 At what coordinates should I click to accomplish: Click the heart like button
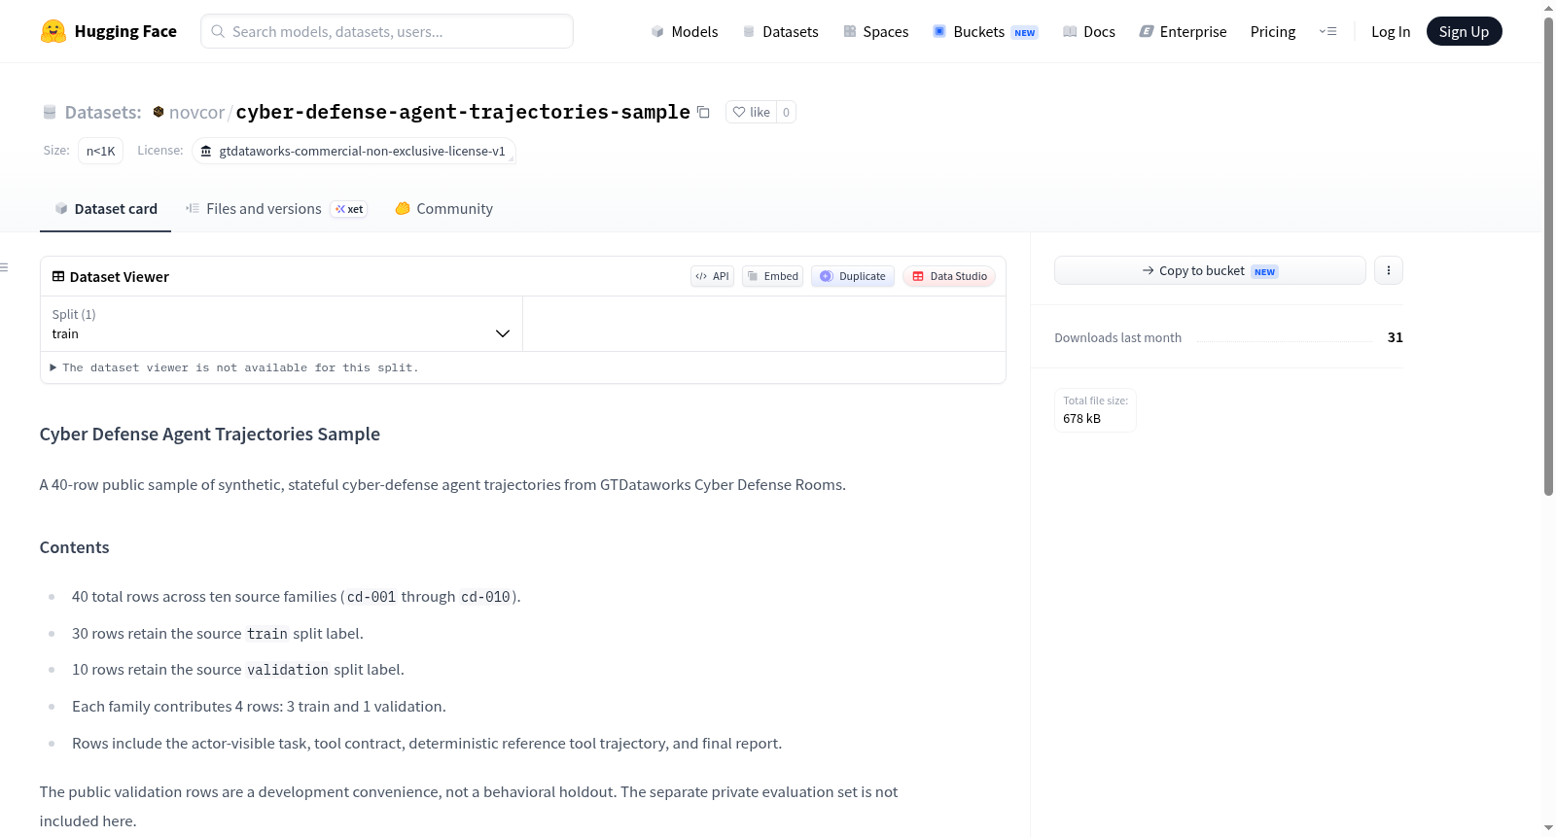click(751, 112)
